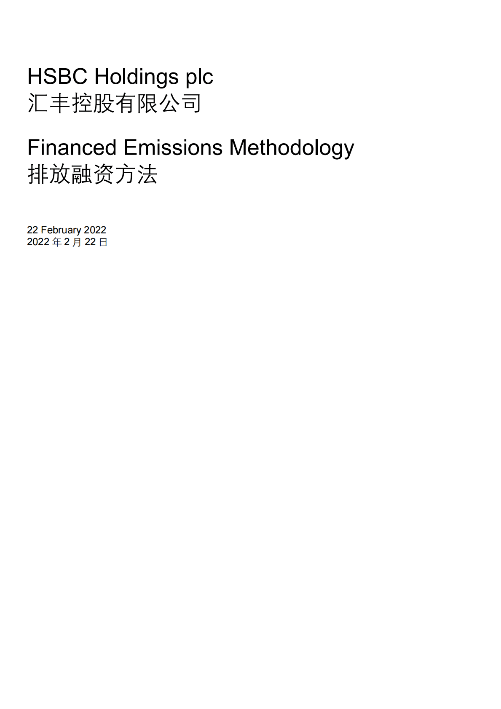Click the "2022" following the word February
The image size is (501, 709).
point(95,230)
